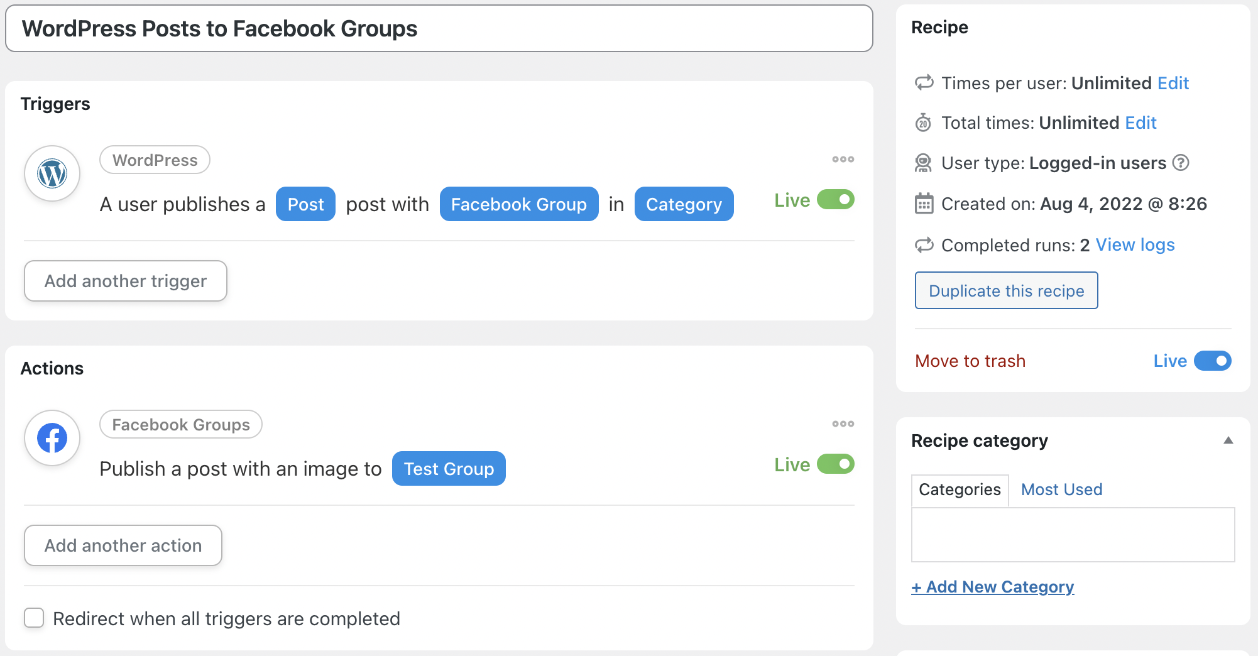Click the WordPress integration label pill
This screenshot has width=1258, height=656.
155,160
